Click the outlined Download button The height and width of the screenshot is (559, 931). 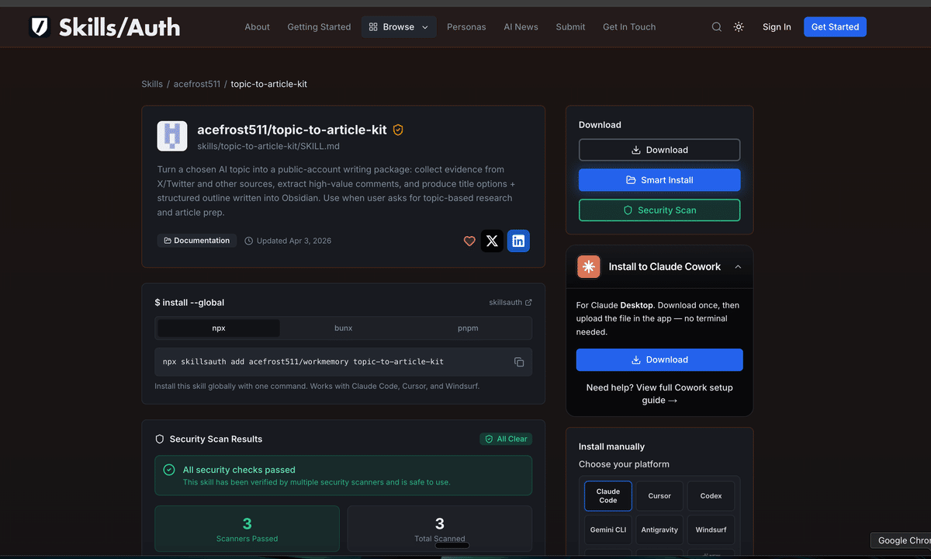pyautogui.click(x=659, y=150)
